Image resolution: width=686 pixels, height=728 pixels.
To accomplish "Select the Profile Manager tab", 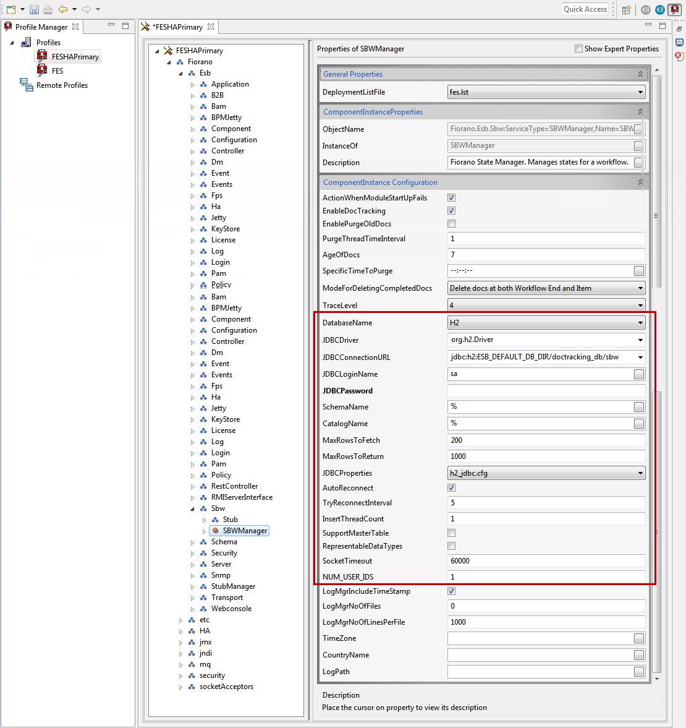I will coord(41,27).
